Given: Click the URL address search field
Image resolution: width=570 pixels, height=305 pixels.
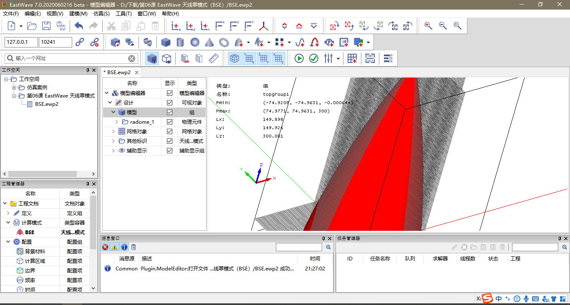Looking at the screenshot, I should tap(71, 58).
